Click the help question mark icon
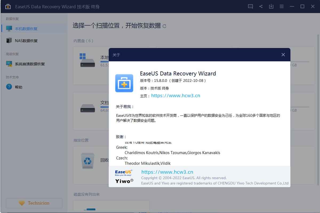Screen dimensions: 320x213 coord(9,87)
